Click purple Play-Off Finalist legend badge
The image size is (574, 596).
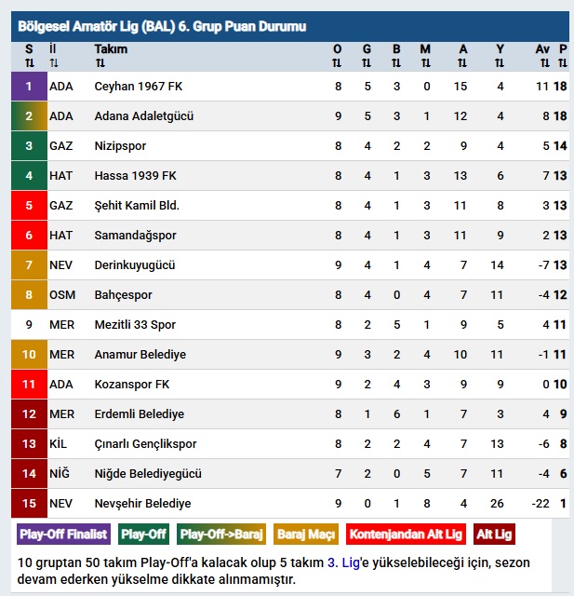pyautogui.click(x=64, y=535)
